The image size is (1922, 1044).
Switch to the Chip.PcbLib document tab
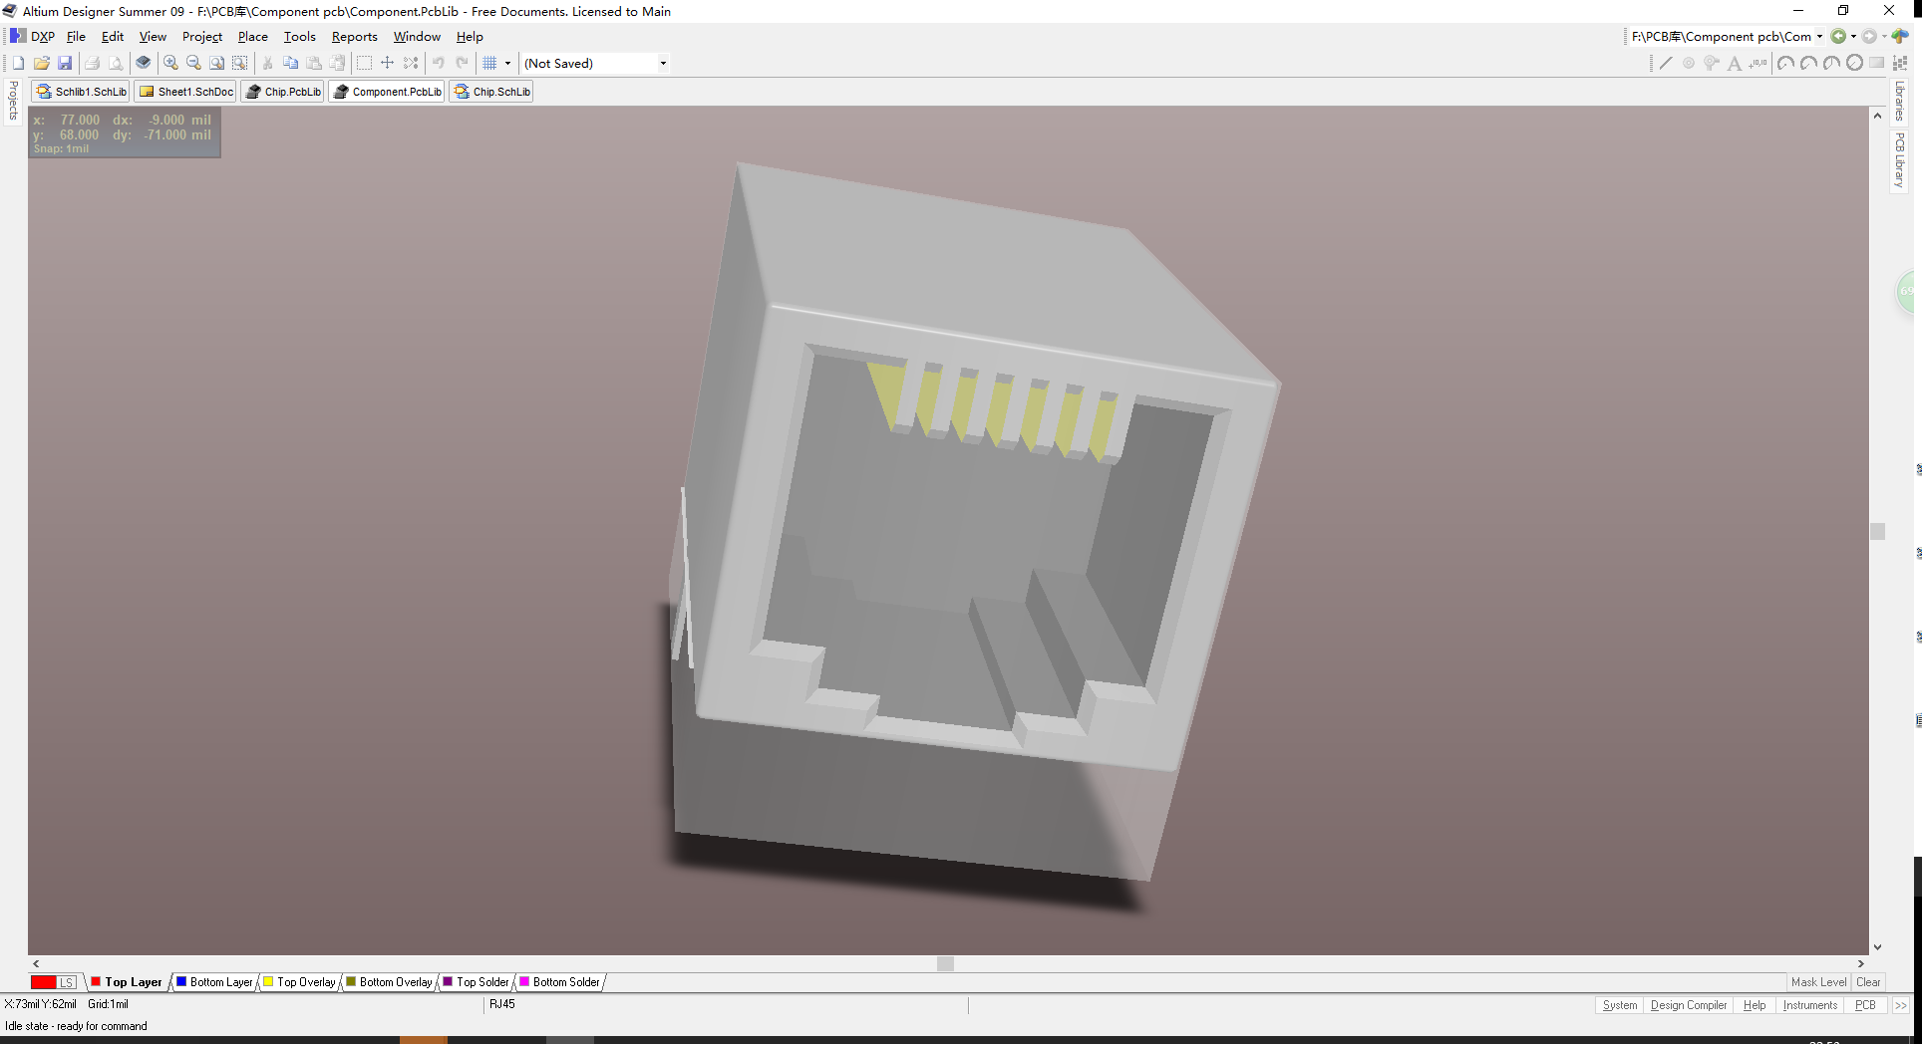(x=283, y=92)
